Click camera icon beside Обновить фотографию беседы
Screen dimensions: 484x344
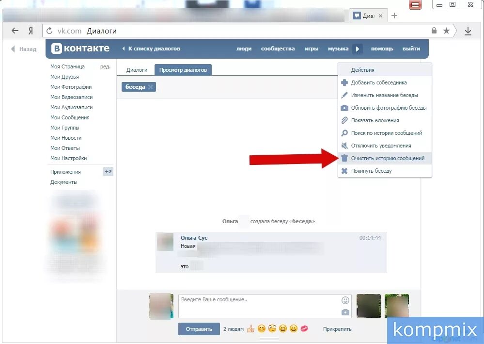pos(344,108)
